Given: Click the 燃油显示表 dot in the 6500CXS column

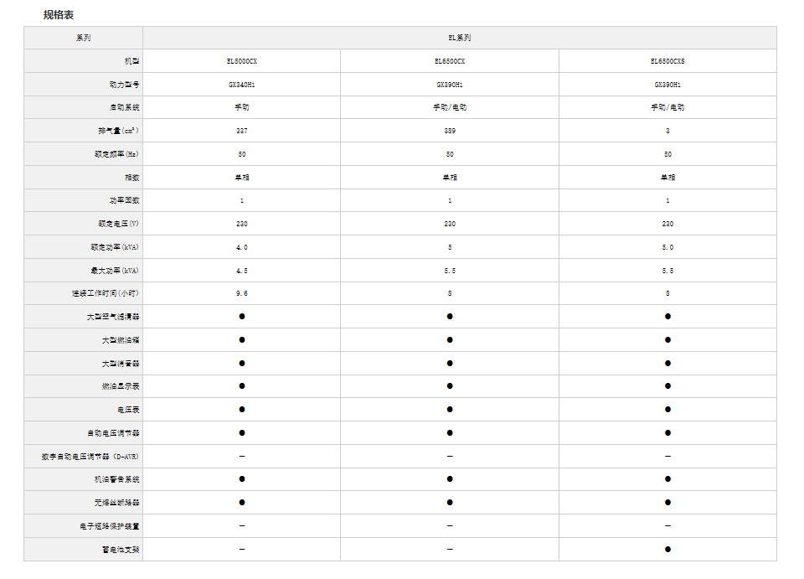Looking at the screenshot, I should [x=667, y=385].
